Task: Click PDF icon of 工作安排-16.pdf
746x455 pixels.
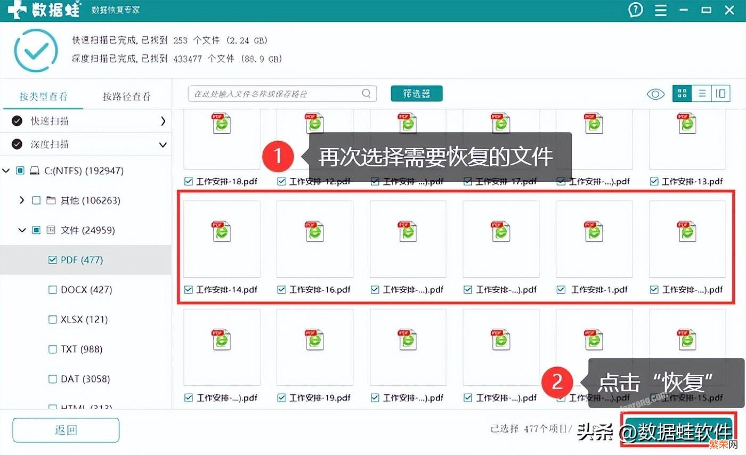Action: tap(314, 232)
